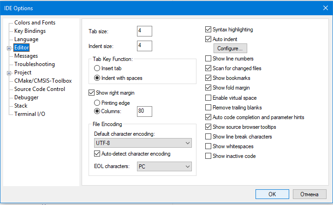Click the Configure... button
333x205 pixels.
click(230, 48)
